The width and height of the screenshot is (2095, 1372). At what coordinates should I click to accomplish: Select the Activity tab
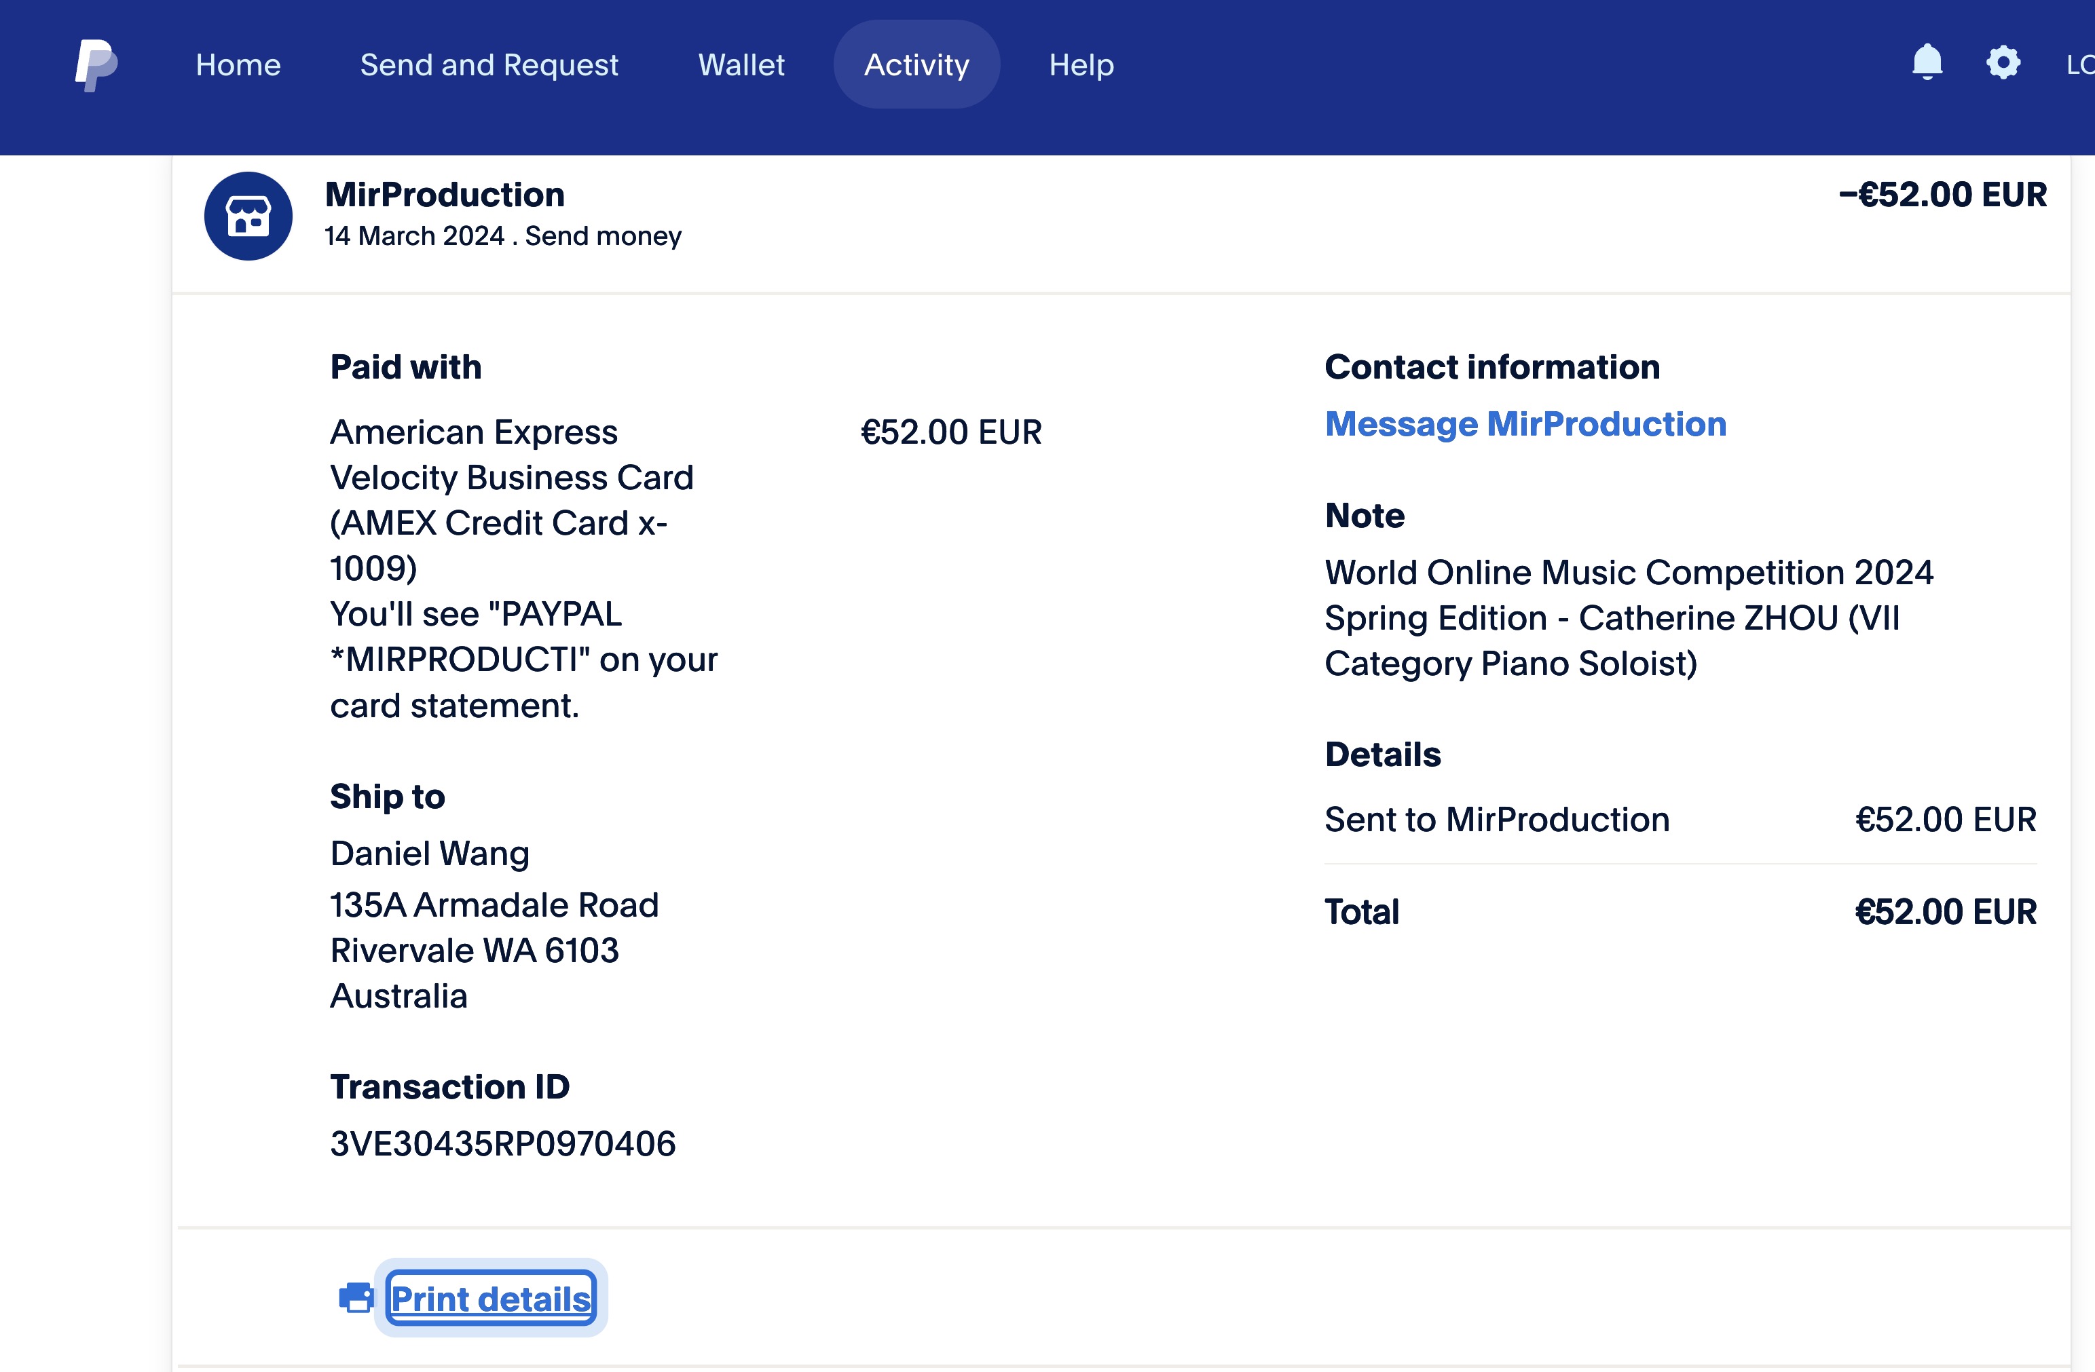point(916,65)
